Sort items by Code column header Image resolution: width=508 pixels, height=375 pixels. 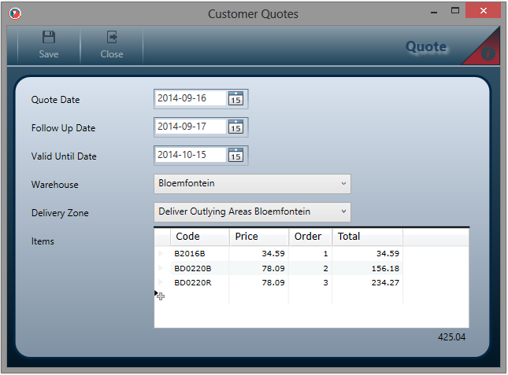point(200,237)
